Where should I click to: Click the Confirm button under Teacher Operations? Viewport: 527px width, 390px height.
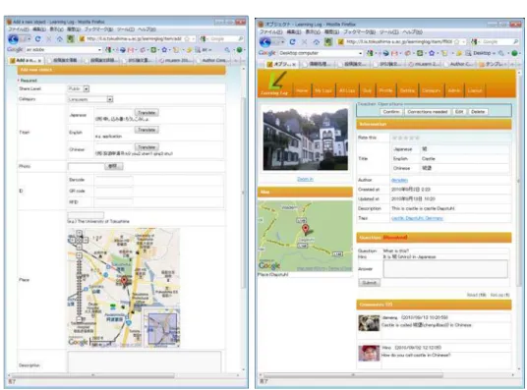(x=391, y=112)
